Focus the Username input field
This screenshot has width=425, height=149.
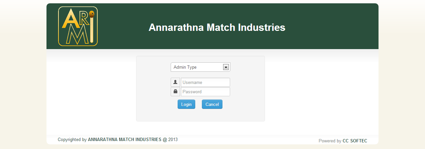205,82
